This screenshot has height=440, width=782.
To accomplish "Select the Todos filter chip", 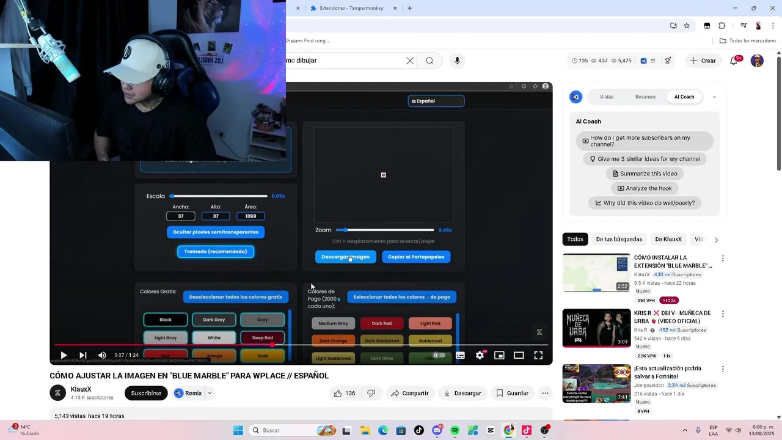I will click(575, 239).
